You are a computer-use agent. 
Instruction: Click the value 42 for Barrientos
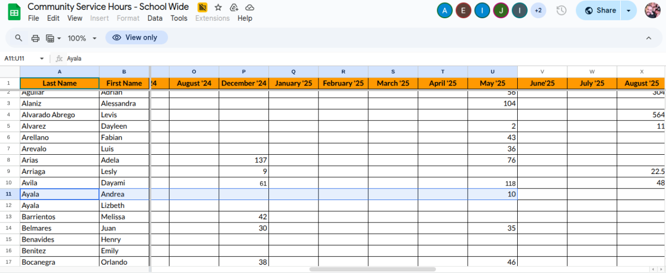(x=244, y=217)
